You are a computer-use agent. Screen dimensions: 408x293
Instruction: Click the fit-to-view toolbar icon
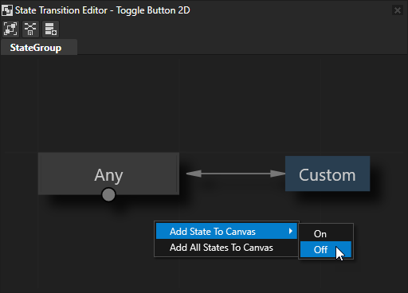(x=10, y=29)
